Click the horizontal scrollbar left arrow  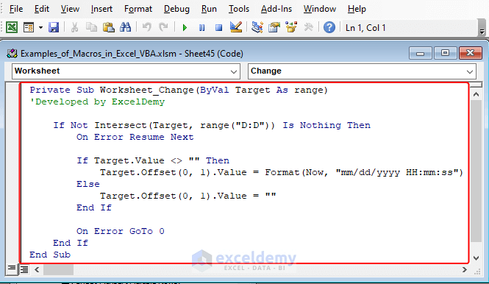(x=37, y=269)
